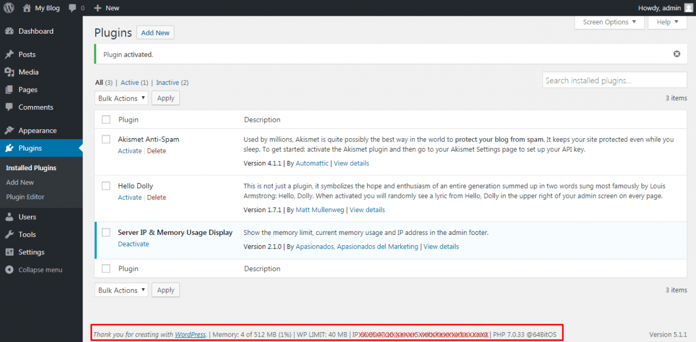Check the Server IP & Memory Usage Display checkbox
Image resolution: width=696 pixels, height=342 pixels.
pos(106,232)
